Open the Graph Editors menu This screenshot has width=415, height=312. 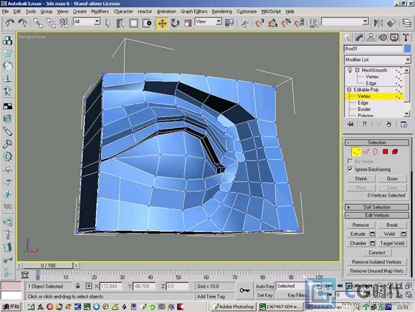coord(194,12)
